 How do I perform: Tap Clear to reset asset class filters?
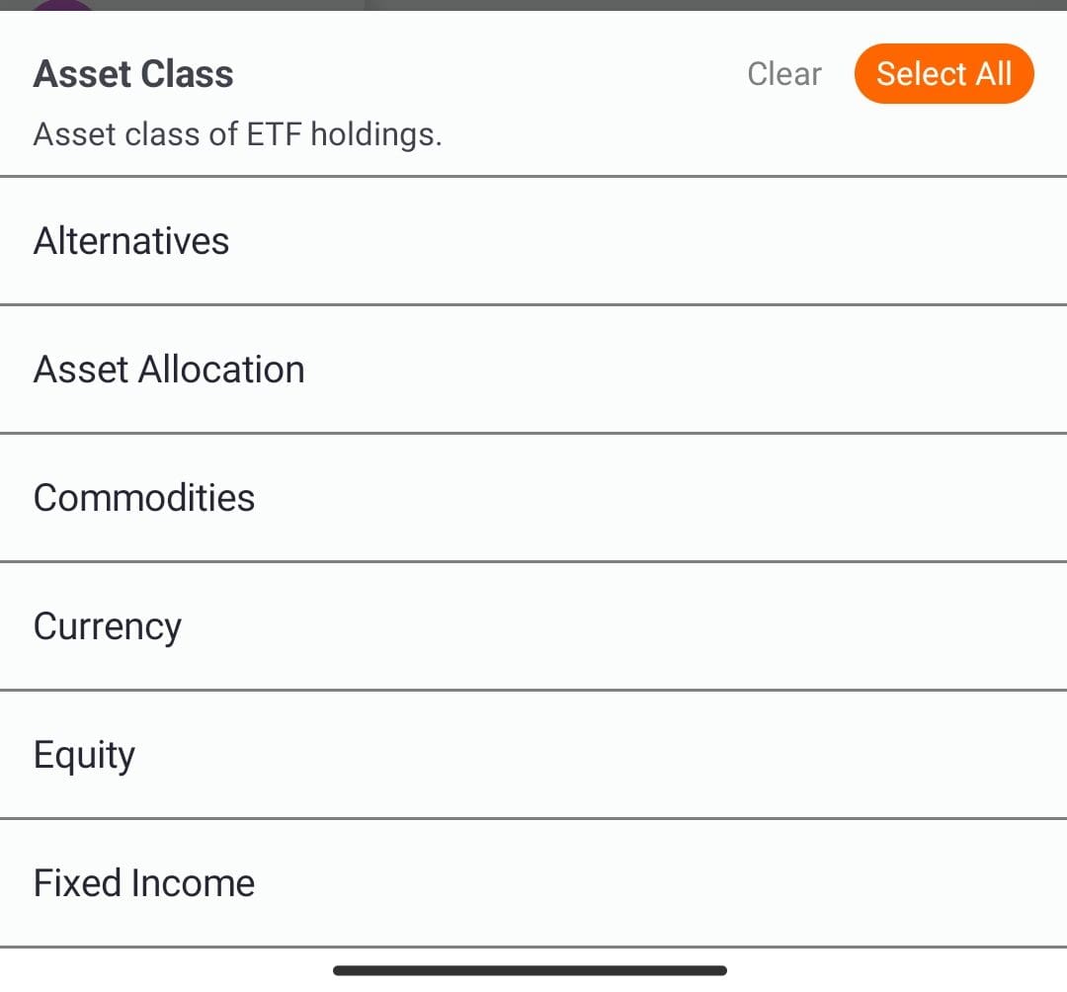tap(783, 73)
